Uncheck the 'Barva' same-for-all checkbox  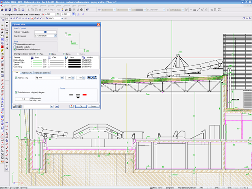(64, 54)
